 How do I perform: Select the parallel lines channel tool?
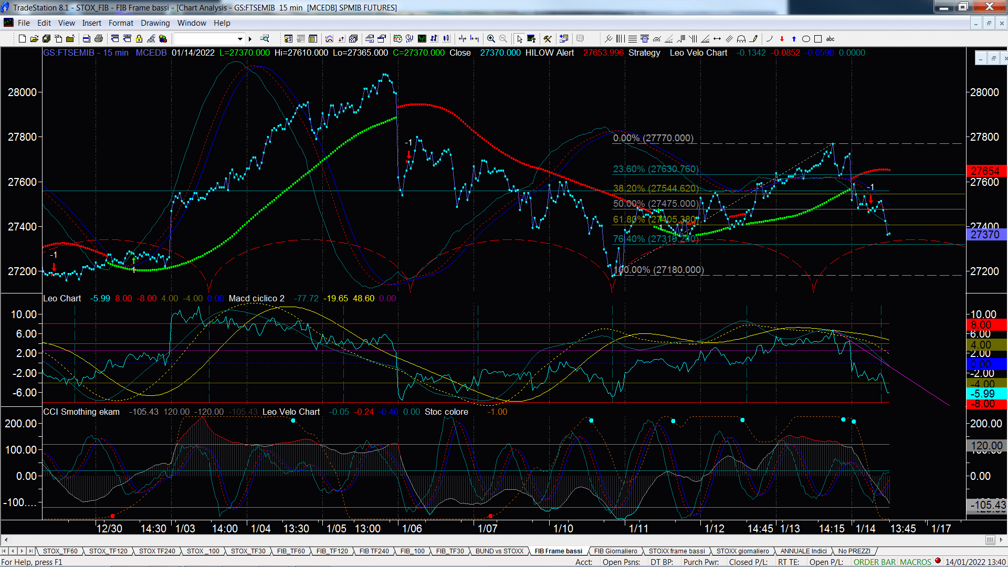[729, 39]
